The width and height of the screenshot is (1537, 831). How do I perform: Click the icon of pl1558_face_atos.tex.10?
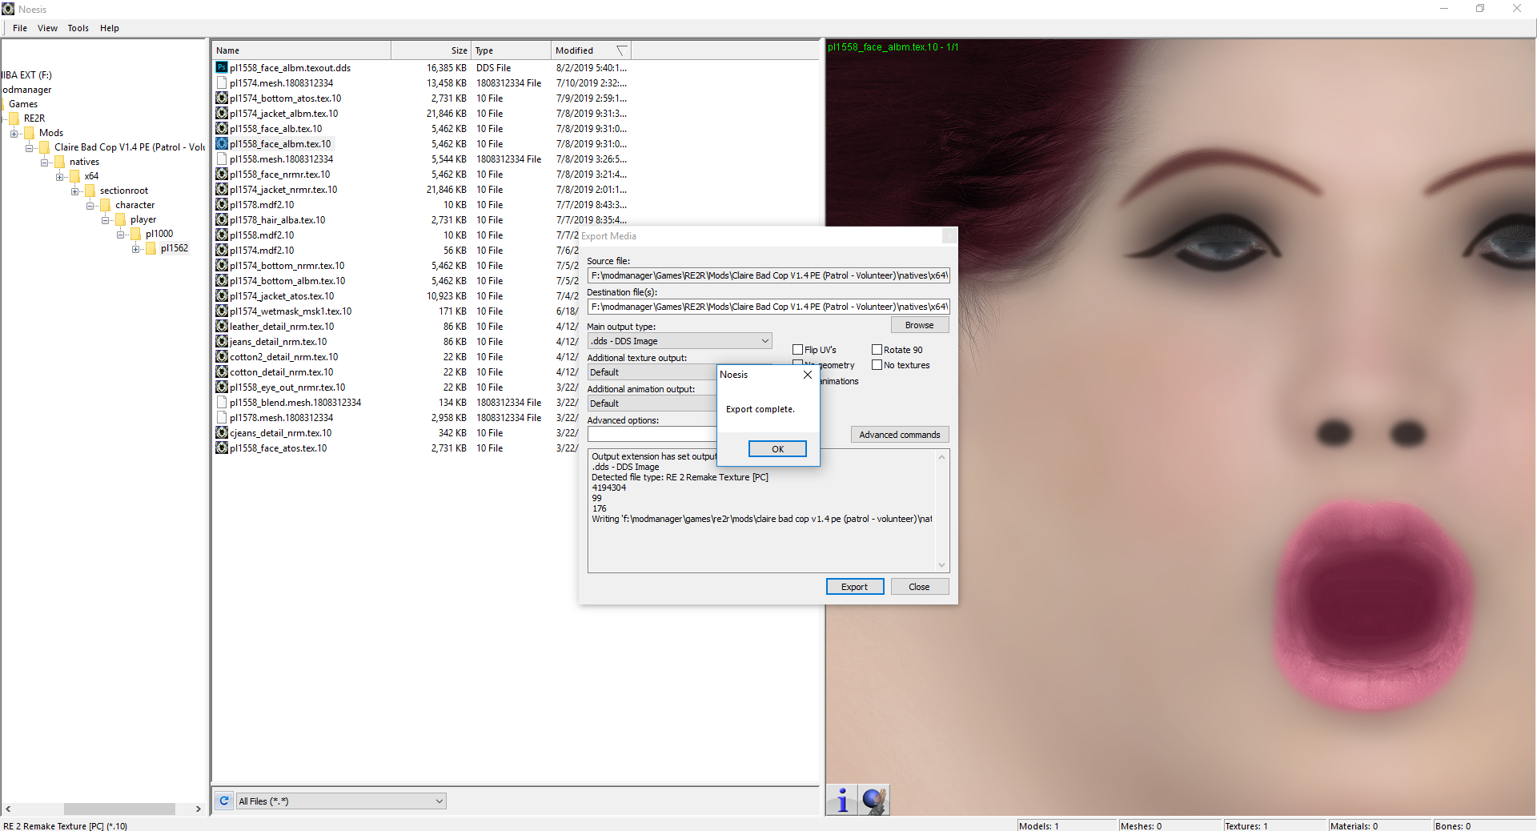point(222,448)
